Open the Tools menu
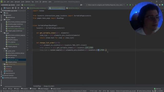164x92 pixels. (x=37, y=2)
